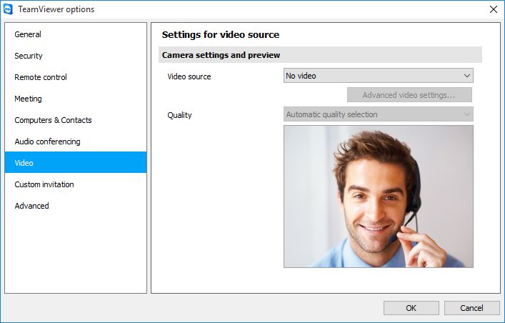This screenshot has width=505, height=323.
Task: Switch to Audio conferencing settings
Action: [x=76, y=141]
